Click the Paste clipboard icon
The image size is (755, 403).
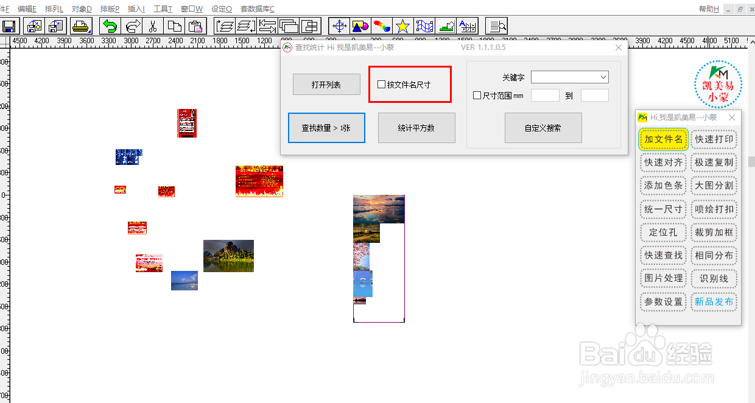pos(195,26)
